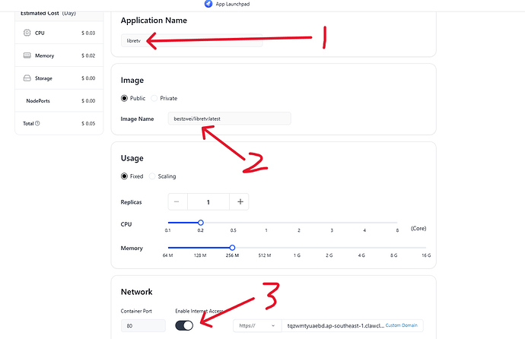Viewport: 525px width, 339px height.
Task: Choose Fixed usage radio button
Action: click(124, 176)
